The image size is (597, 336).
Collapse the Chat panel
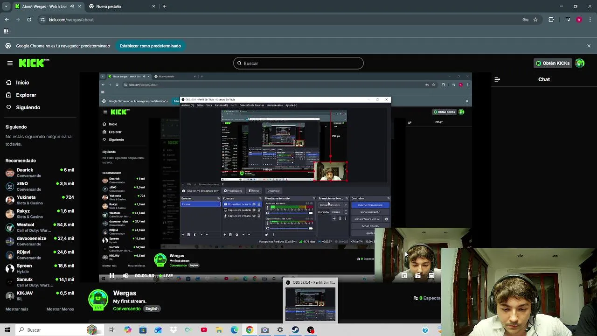(x=497, y=79)
